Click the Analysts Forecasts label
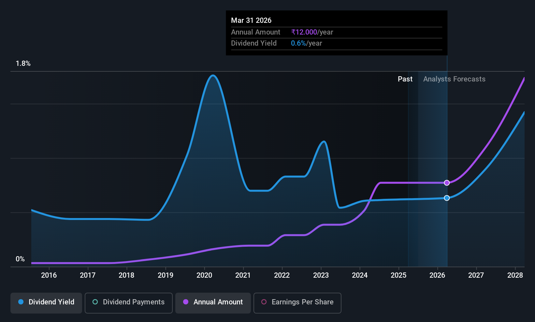The width and height of the screenshot is (535, 322). click(x=454, y=79)
